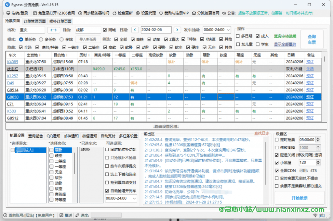Click the network status wifi icon
Screen dimensions: 333x221
tap(315, 215)
